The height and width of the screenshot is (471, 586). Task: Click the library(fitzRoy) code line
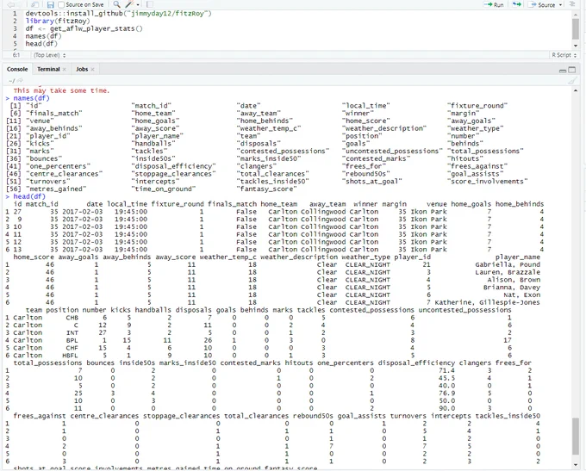tap(58, 21)
